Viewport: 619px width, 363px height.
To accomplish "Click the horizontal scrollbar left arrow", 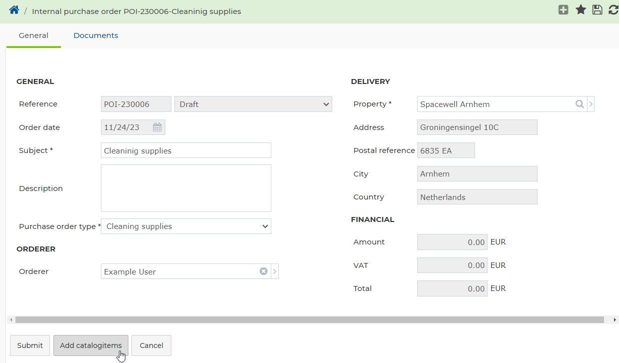I will pyautogui.click(x=10, y=319).
